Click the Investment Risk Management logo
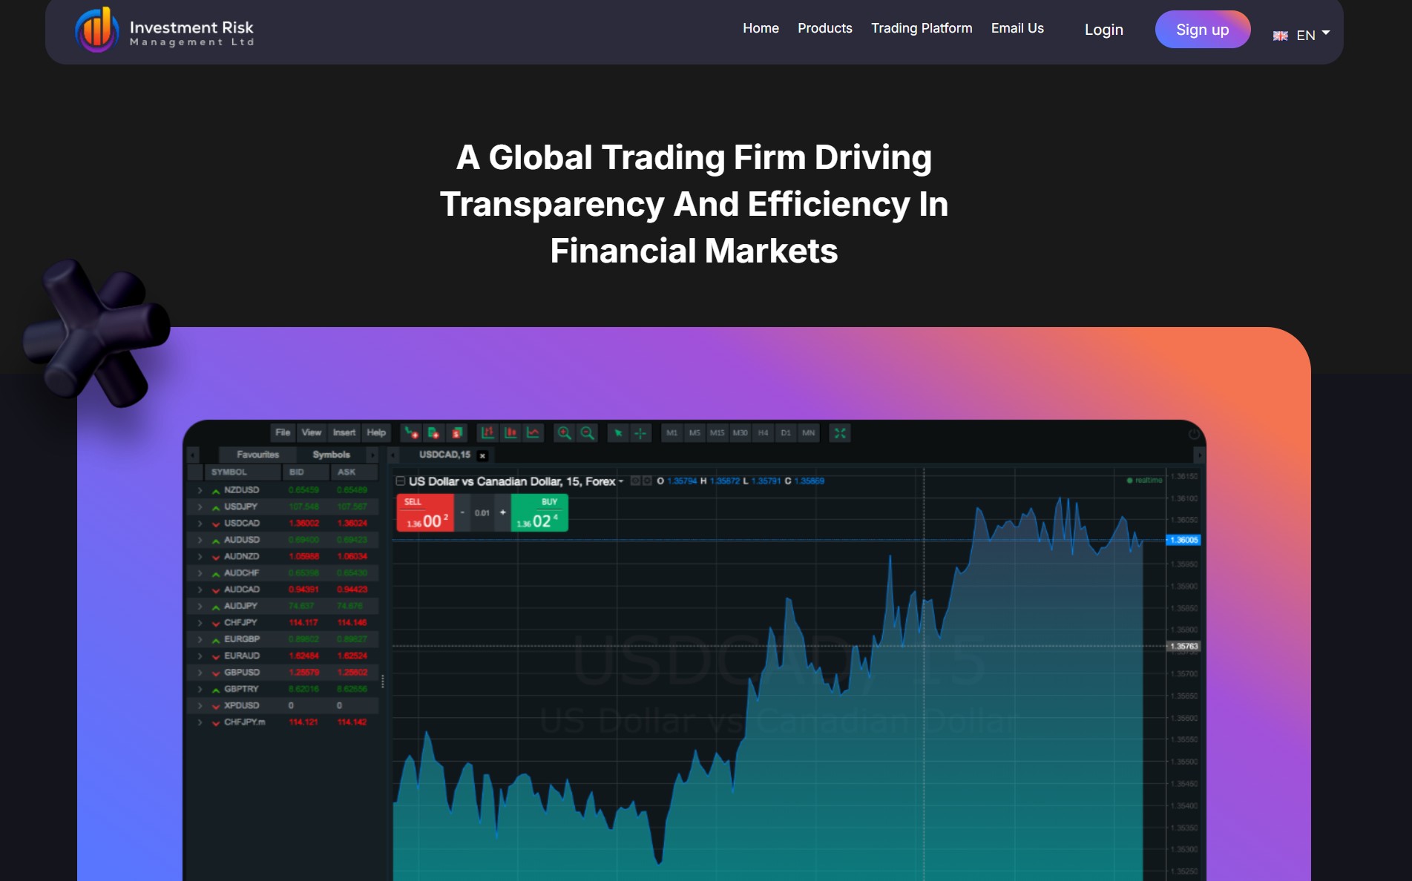1412x881 pixels. point(165,31)
